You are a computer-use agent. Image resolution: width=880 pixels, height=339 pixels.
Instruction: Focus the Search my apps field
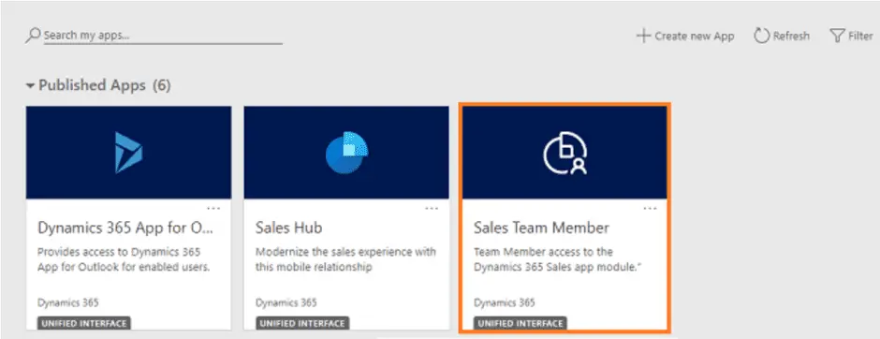pos(163,36)
